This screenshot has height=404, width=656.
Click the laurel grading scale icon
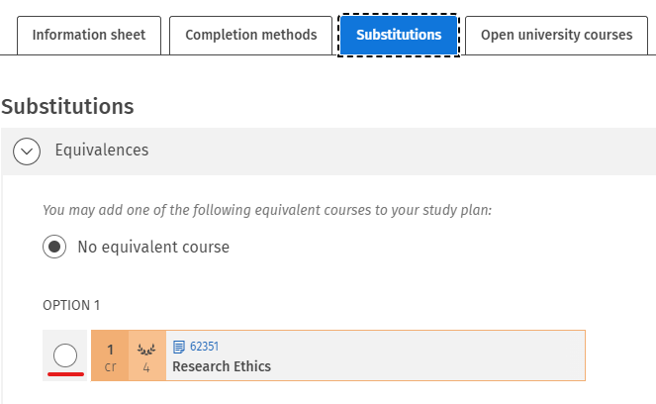pyautogui.click(x=146, y=350)
